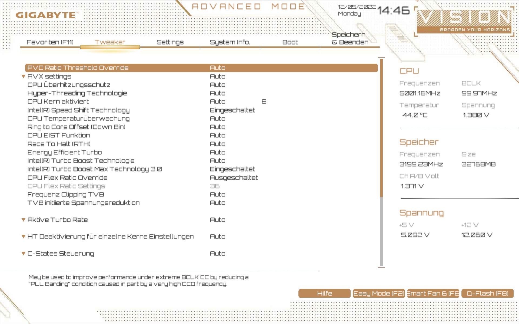
Task: Go to System Info. tab
Action: (230, 42)
